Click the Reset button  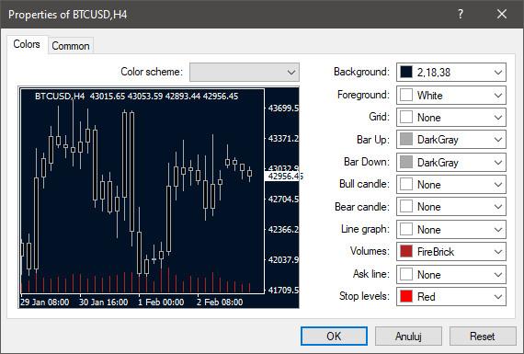pos(483,336)
